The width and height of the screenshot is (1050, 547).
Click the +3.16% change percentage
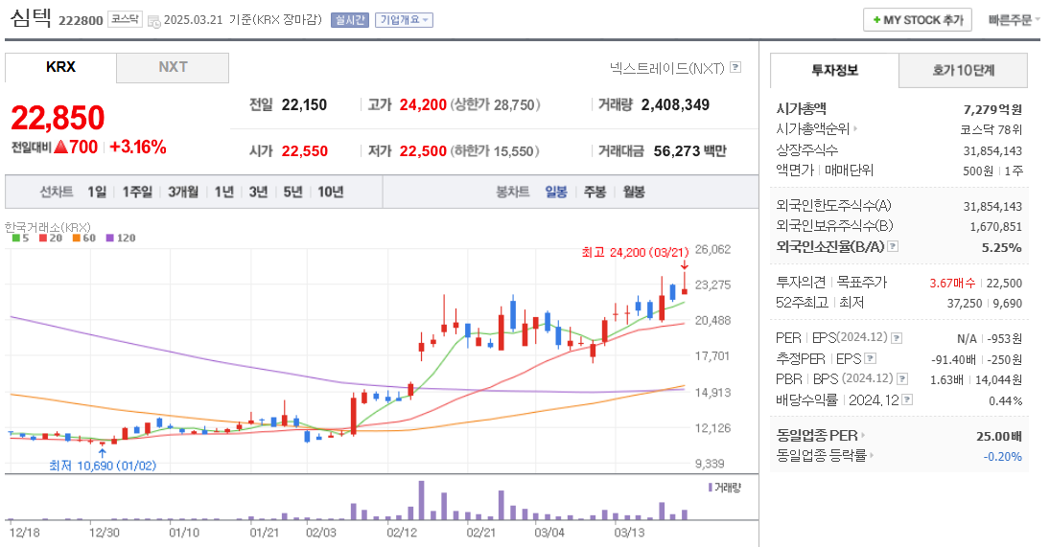pos(138,148)
